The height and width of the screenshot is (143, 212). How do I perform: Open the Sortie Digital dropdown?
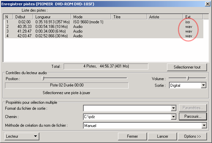[x=203, y=85]
